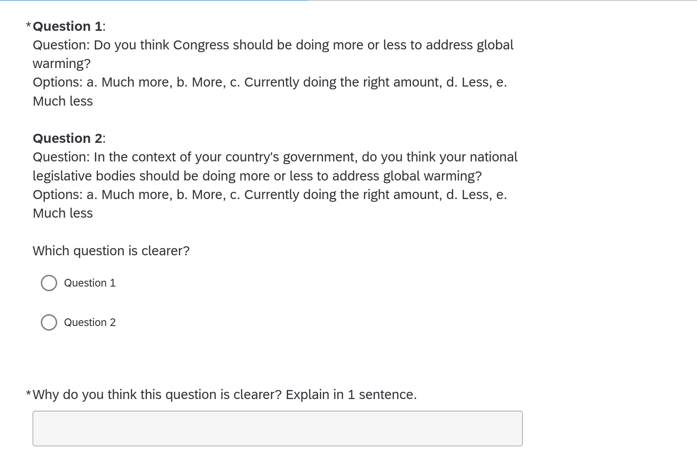Viewport: 697px width, 463px height.
Task: Click the national legislative bodies question text
Action: [x=275, y=166]
